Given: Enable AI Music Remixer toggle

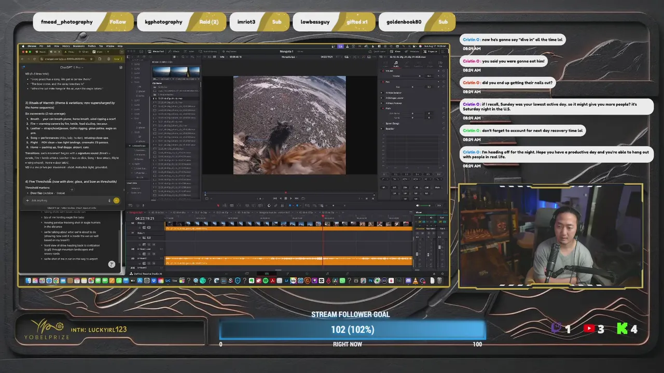Looking at the screenshot, I should (x=382, y=103).
